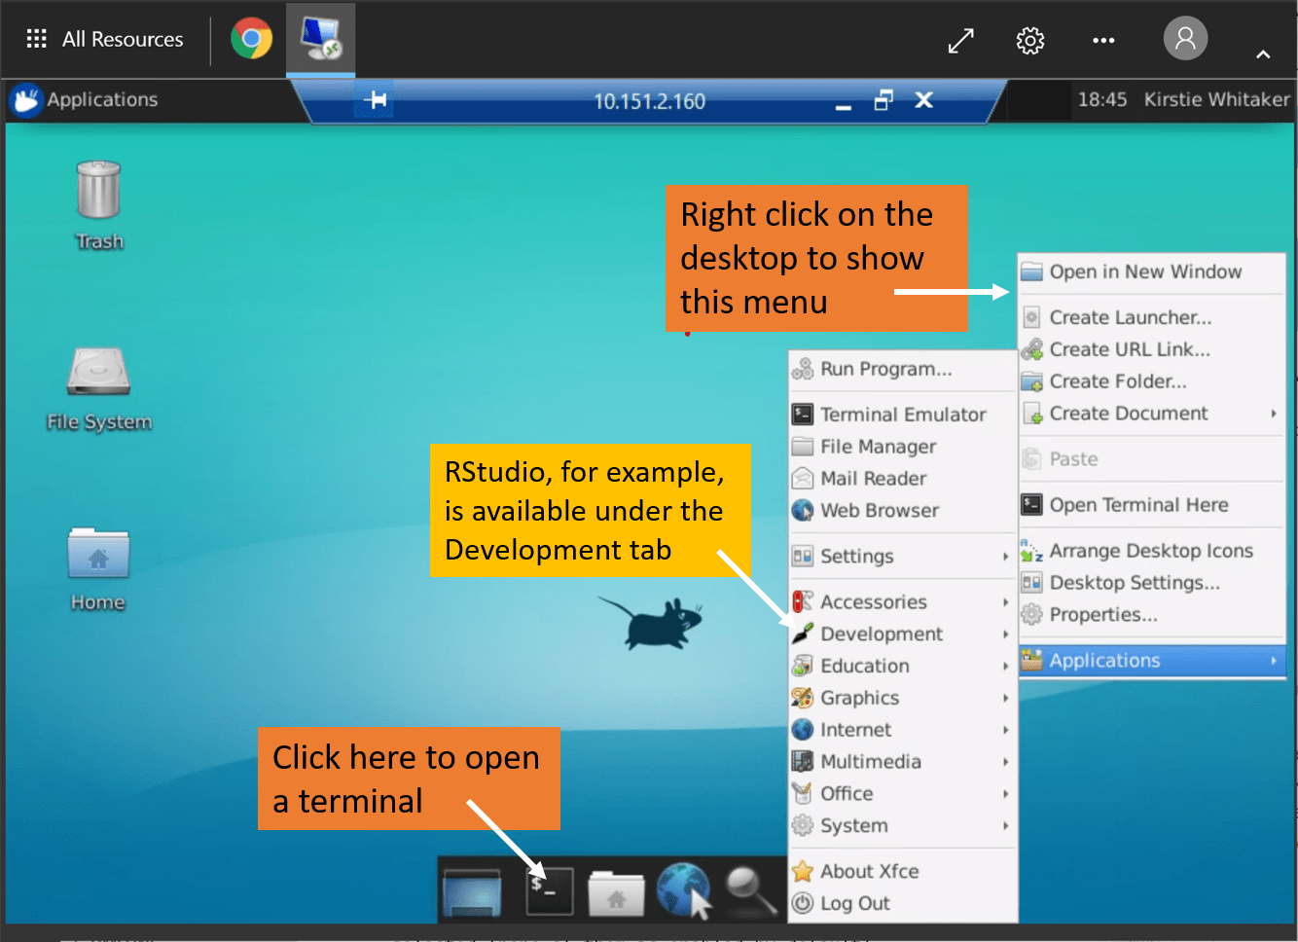Expand the System submenu
This screenshot has height=942, width=1298.
[902, 826]
